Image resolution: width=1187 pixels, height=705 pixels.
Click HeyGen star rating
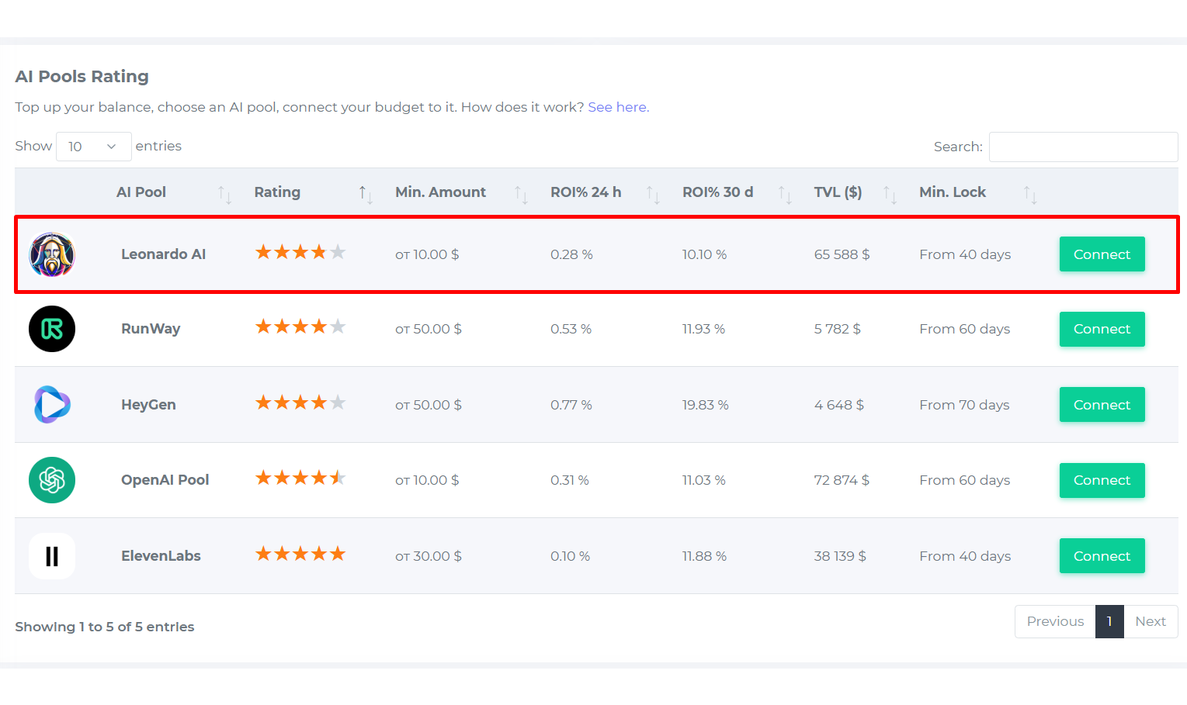coord(300,403)
